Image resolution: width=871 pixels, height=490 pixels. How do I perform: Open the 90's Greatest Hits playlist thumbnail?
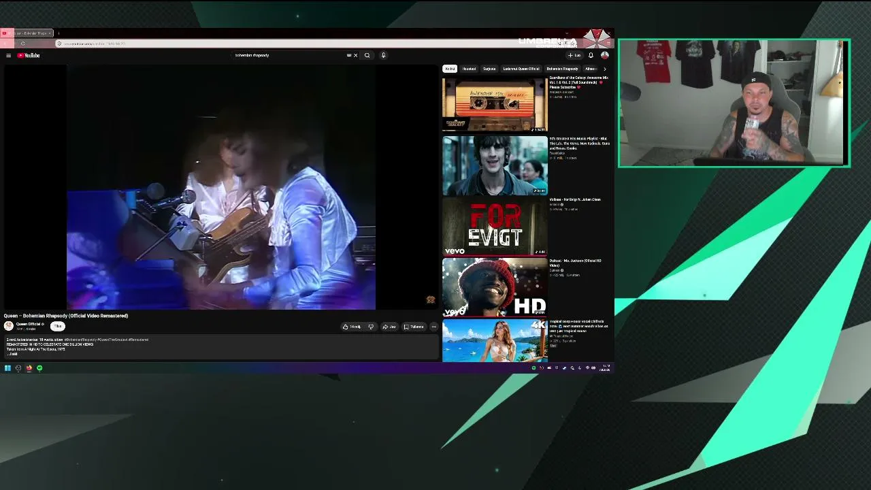coord(495,165)
